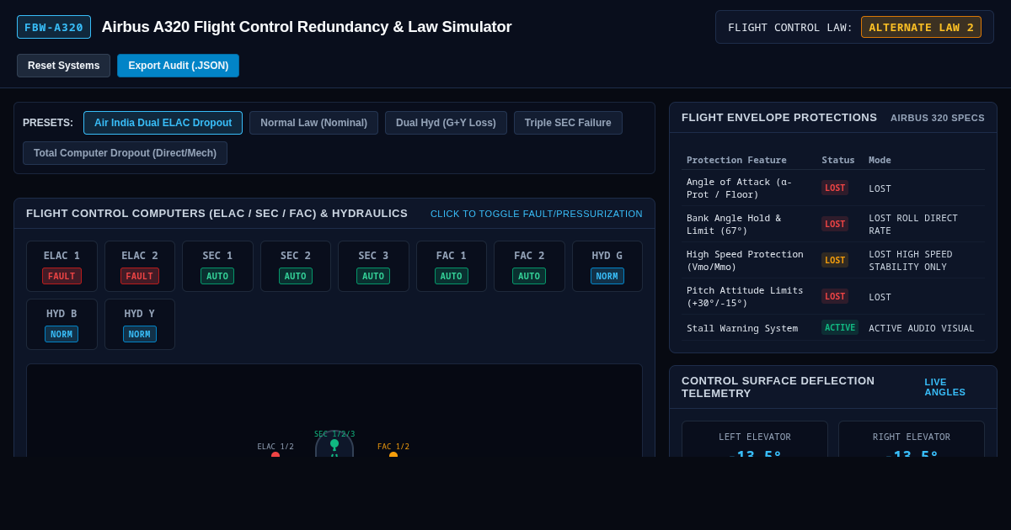
Task: Click the red ELAC 1/2 node in diagram
Action: click(275, 454)
